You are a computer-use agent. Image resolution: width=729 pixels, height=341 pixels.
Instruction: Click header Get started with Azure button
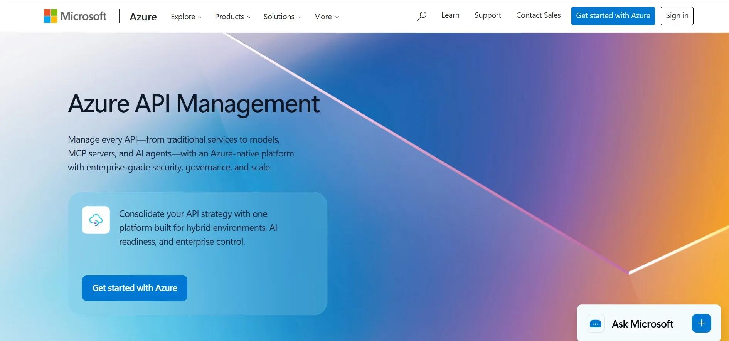click(613, 16)
